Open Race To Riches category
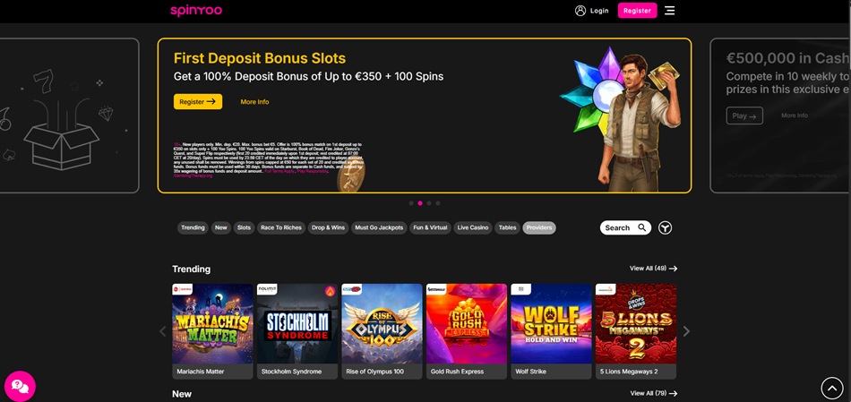Screen dimensions: 851x402 click(281, 227)
